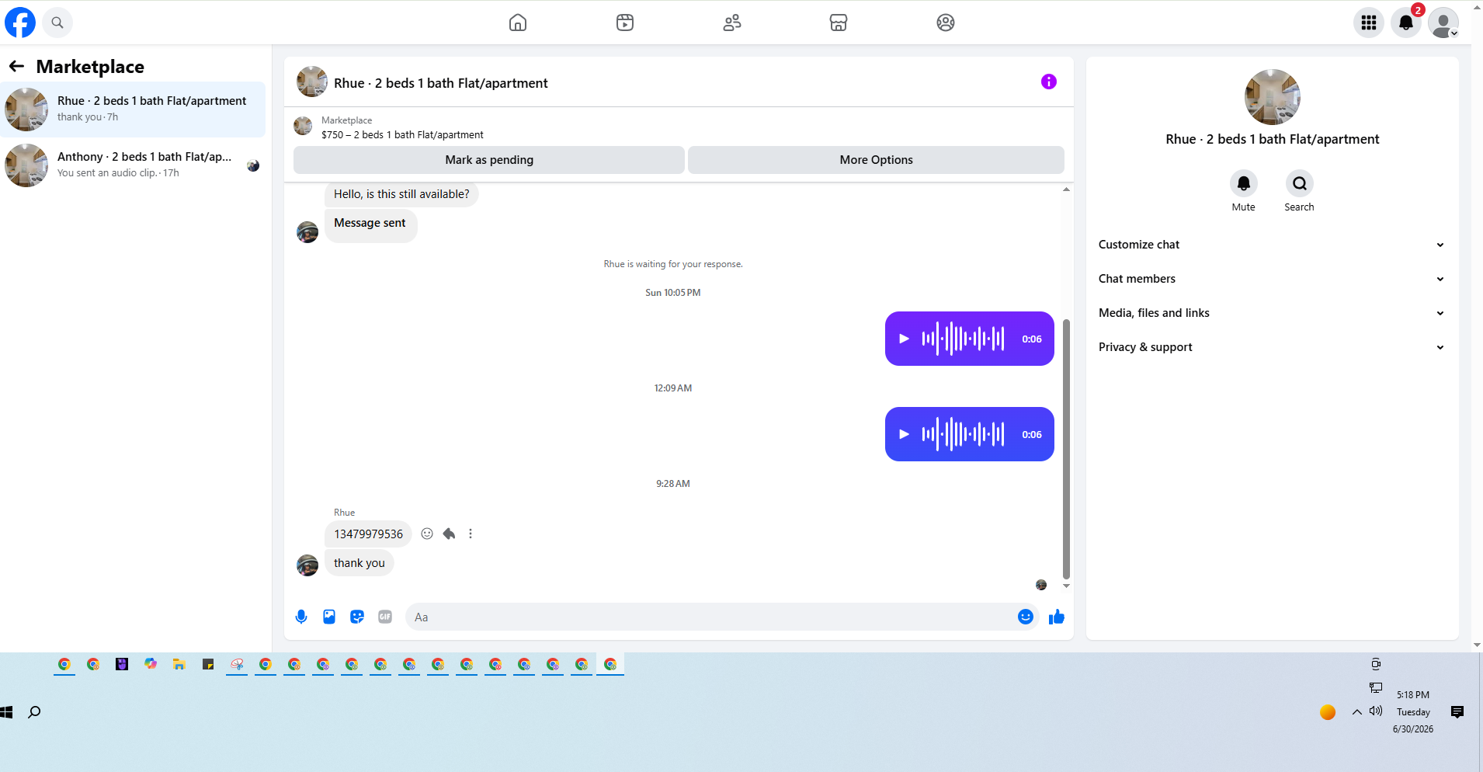Viewport: 1483px width, 772px height.
Task: Click the voice clip microphone icon
Action: tap(301, 617)
